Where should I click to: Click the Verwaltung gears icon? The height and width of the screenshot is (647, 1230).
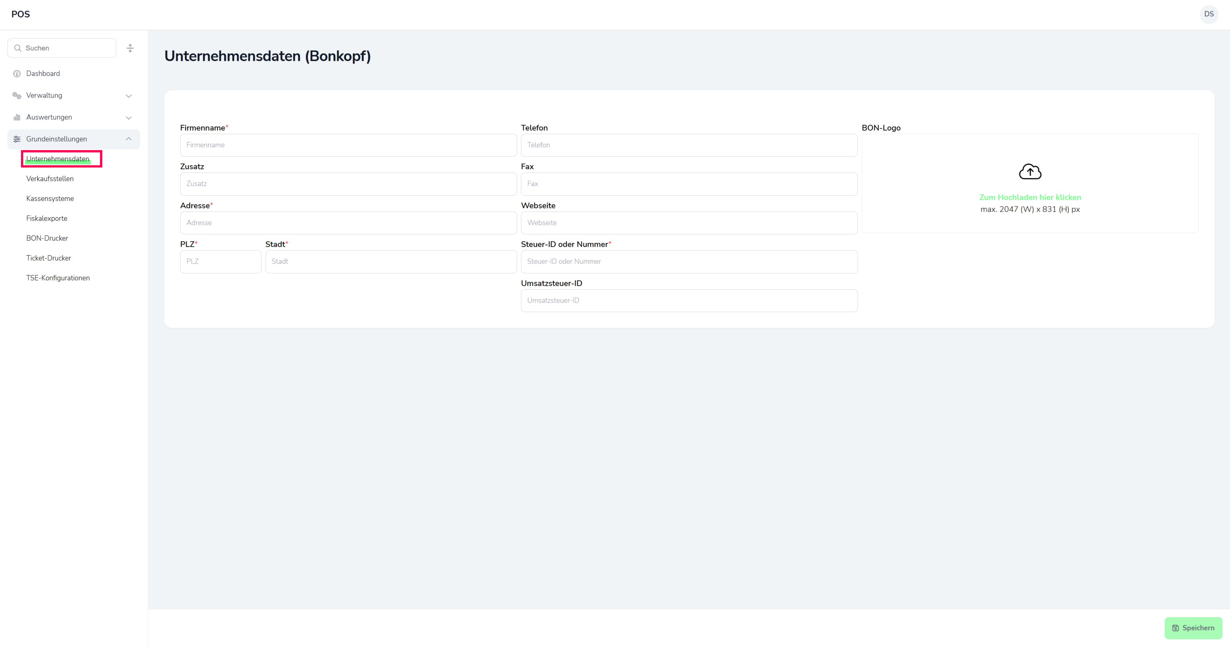pos(17,95)
